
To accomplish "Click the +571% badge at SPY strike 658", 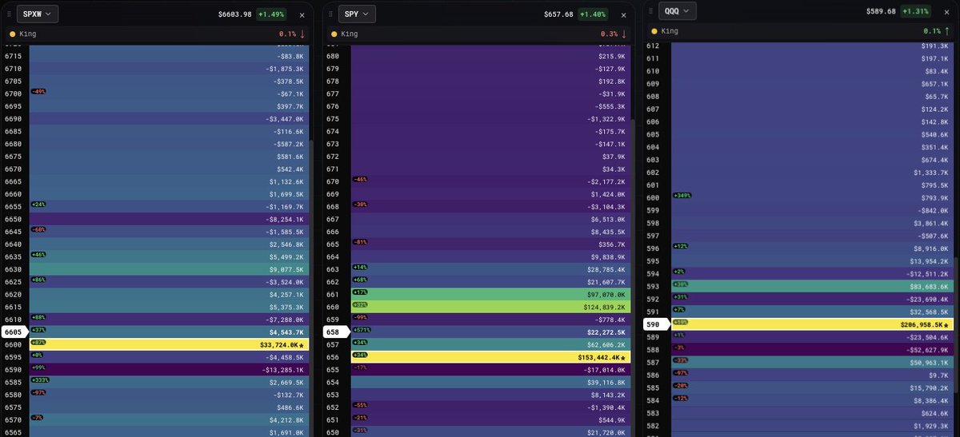I will coord(361,330).
